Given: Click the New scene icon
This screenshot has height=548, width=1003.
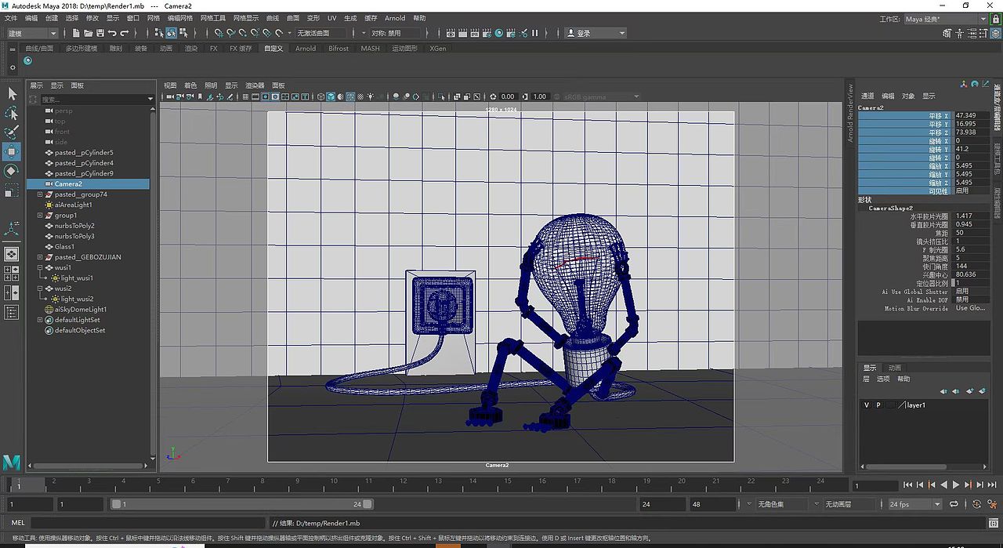Looking at the screenshot, I should coord(75,33).
